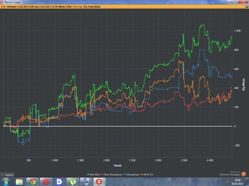The width and height of the screenshot is (249, 186).
Task: Toggle the Net Won legend entry
Action: point(94,174)
